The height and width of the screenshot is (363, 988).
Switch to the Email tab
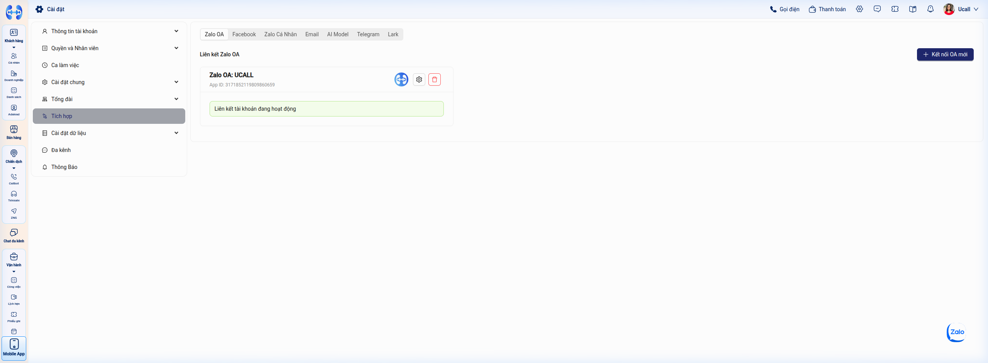312,34
